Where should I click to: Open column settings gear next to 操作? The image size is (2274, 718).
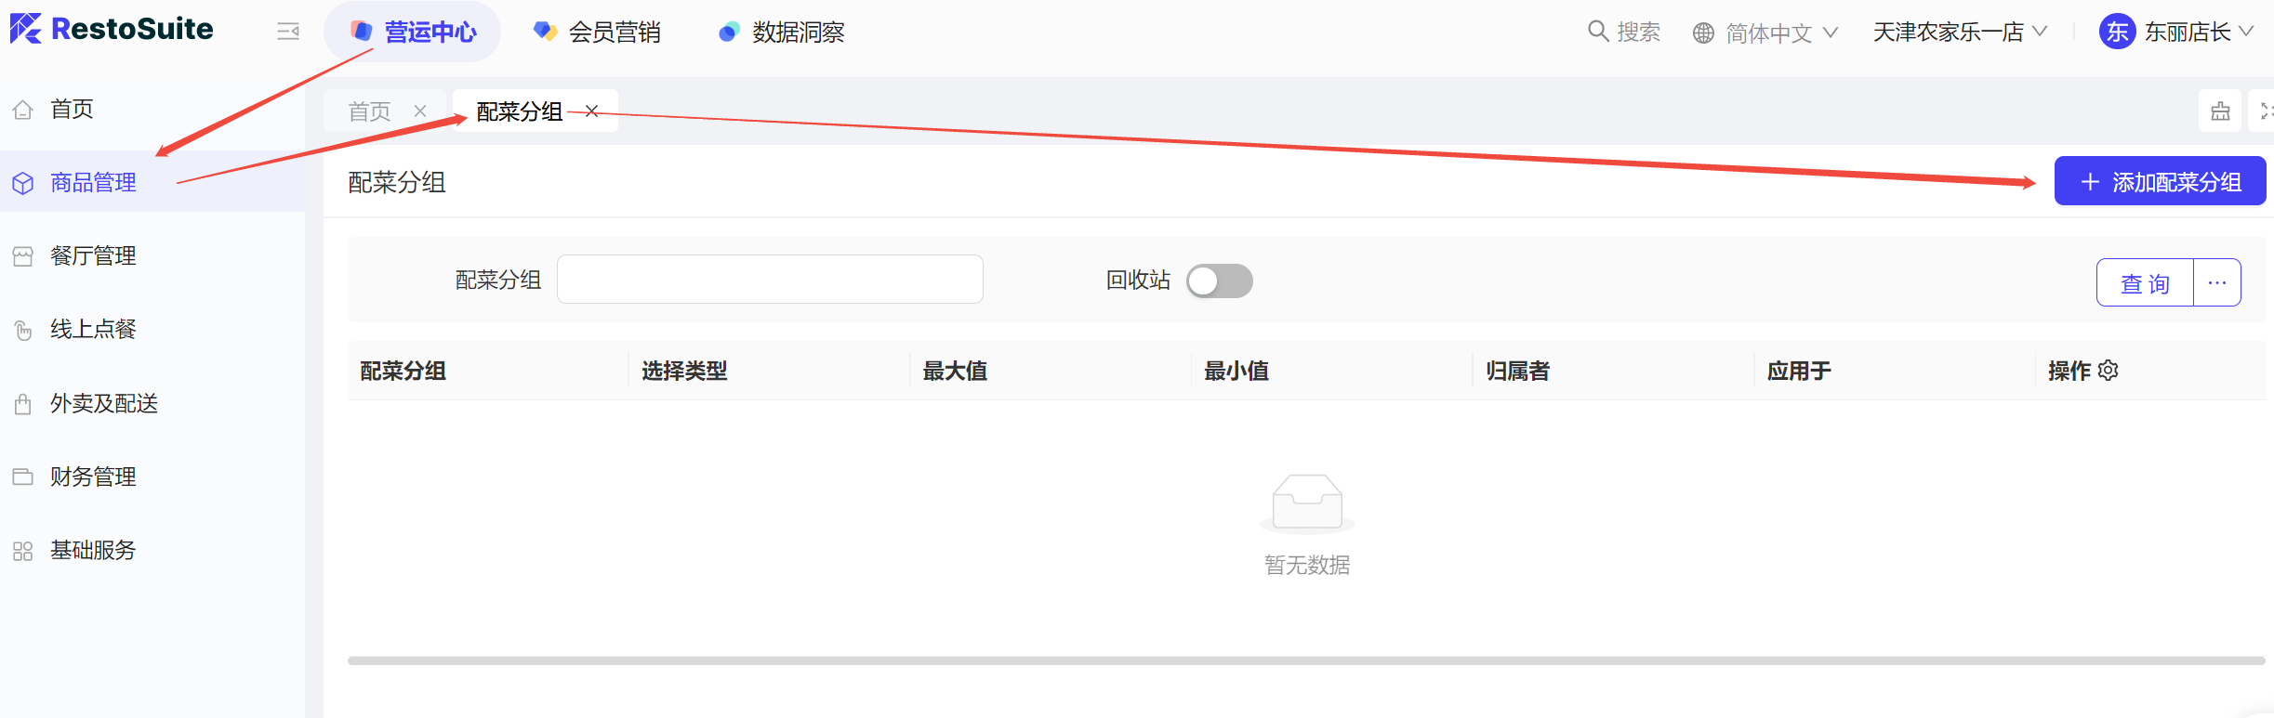[2109, 371]
